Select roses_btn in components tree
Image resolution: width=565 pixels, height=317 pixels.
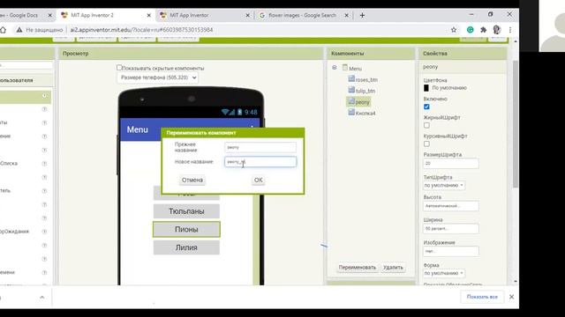point(366,80)
